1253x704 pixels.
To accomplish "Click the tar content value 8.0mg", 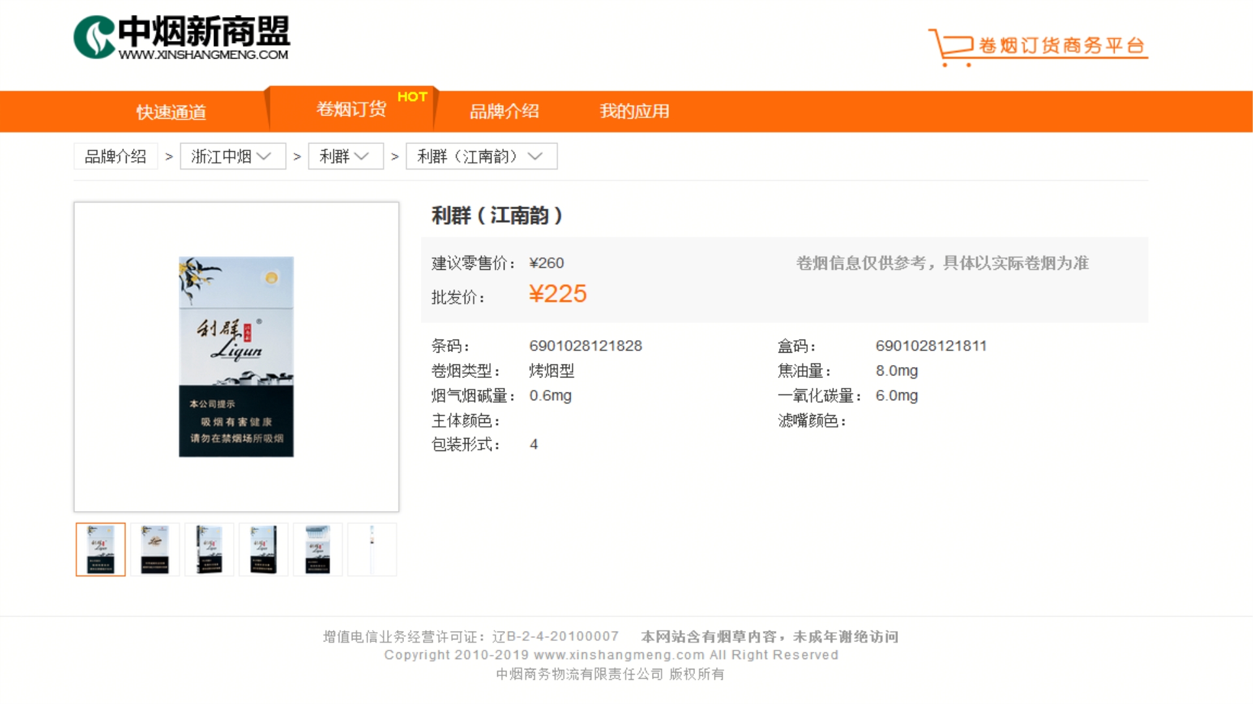I will (897, 371).
